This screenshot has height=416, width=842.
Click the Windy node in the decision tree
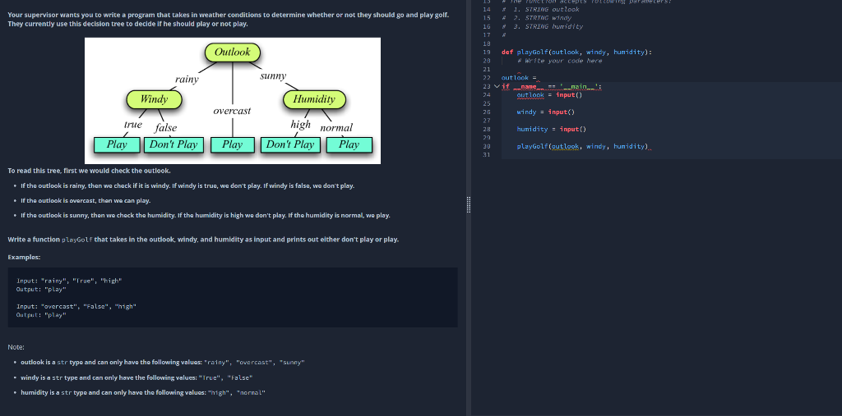154,99
